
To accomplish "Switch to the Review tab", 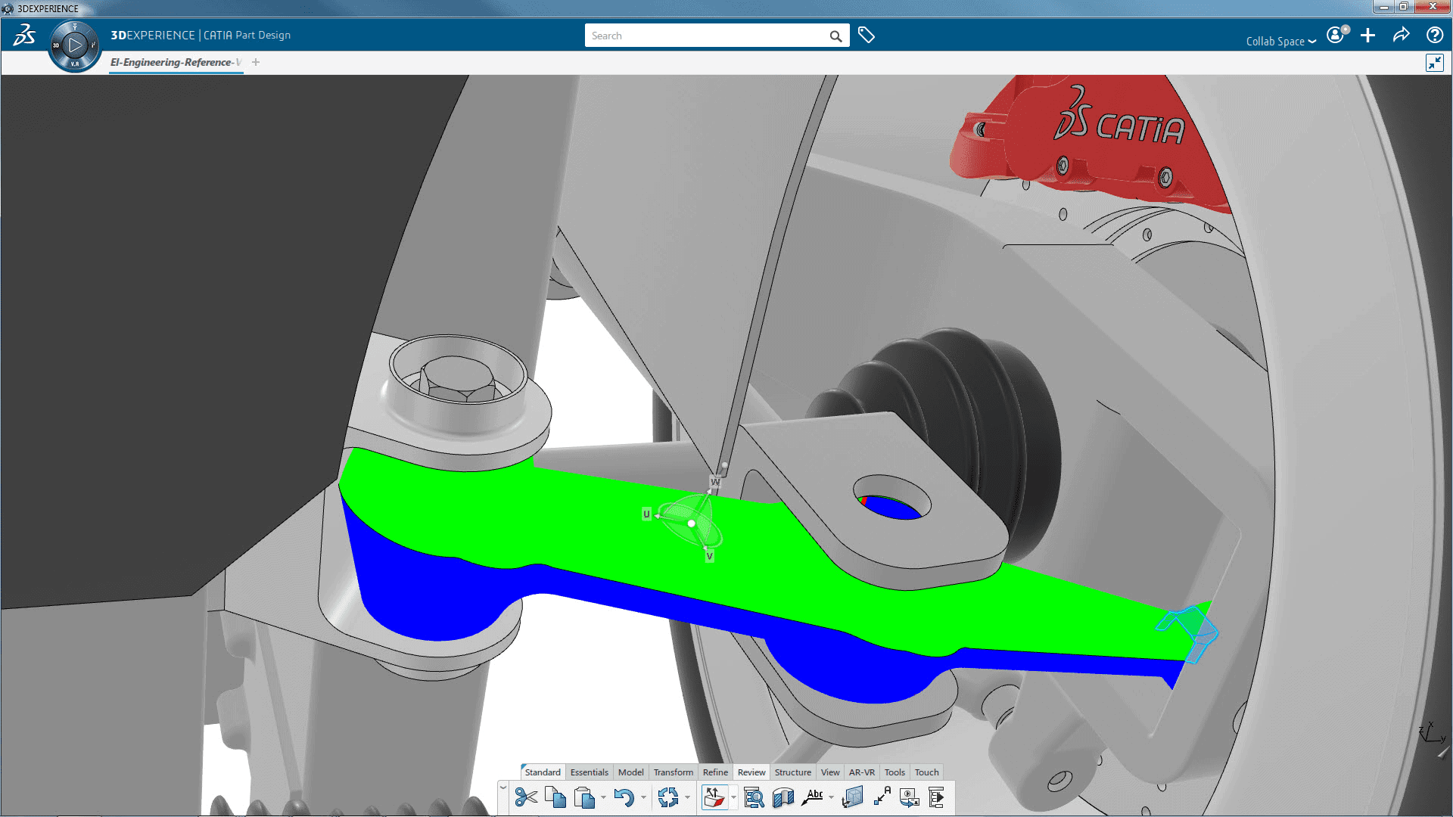I will coord(751,772).
